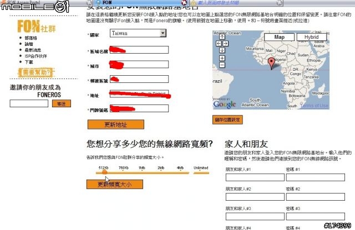Screen dimensions: 355x230
Task: Click the 朋友和家人 #2 input field
Action: (x=255, y=197)
